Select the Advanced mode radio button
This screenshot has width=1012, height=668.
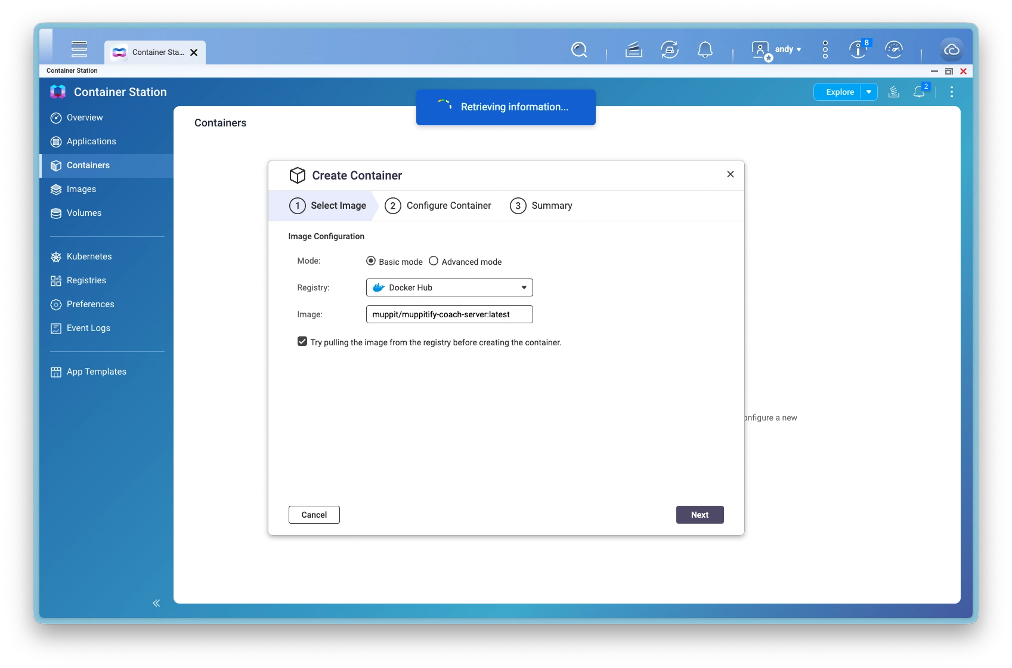click(x=434, y=261)
